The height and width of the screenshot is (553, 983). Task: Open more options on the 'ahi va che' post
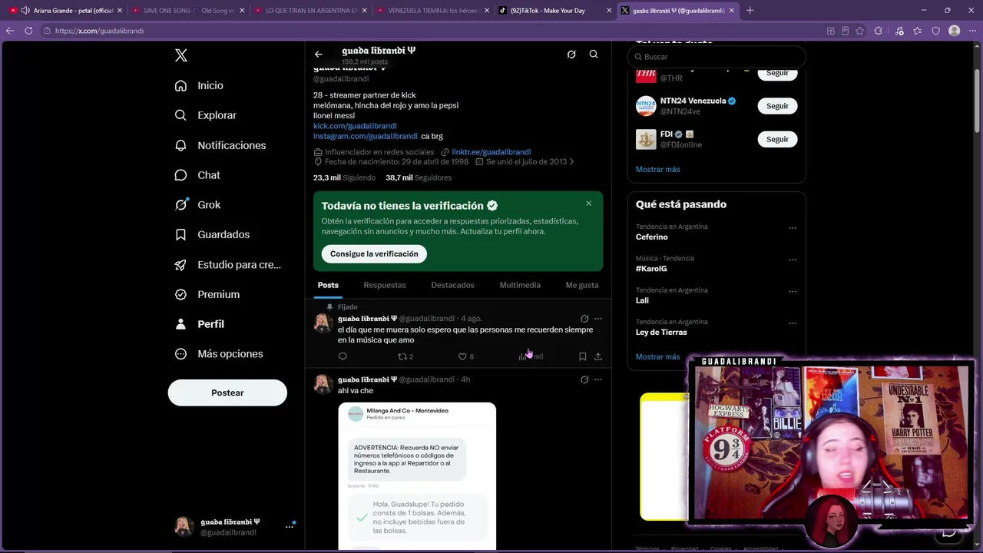[598, 379]
